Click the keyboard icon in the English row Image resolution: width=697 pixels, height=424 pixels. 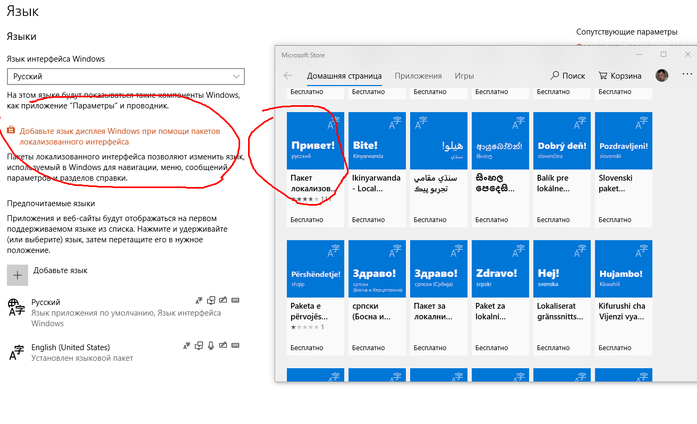[235, 346]
